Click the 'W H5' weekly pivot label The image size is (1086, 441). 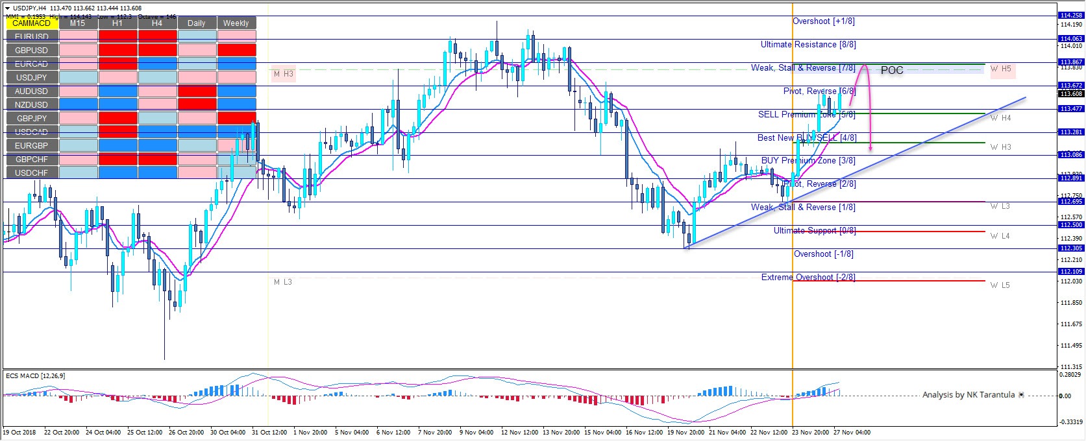pos(1001,69)
